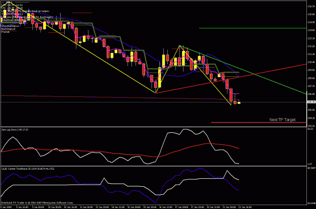This screenshot has height=209, width=316.
Task: Click the highlighted current price label on axis
Action: pos(311,102)
